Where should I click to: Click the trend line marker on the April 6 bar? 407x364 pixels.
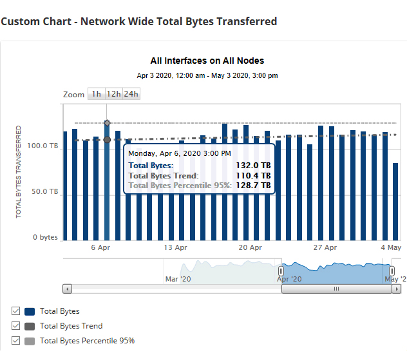[x=107, y=139]
